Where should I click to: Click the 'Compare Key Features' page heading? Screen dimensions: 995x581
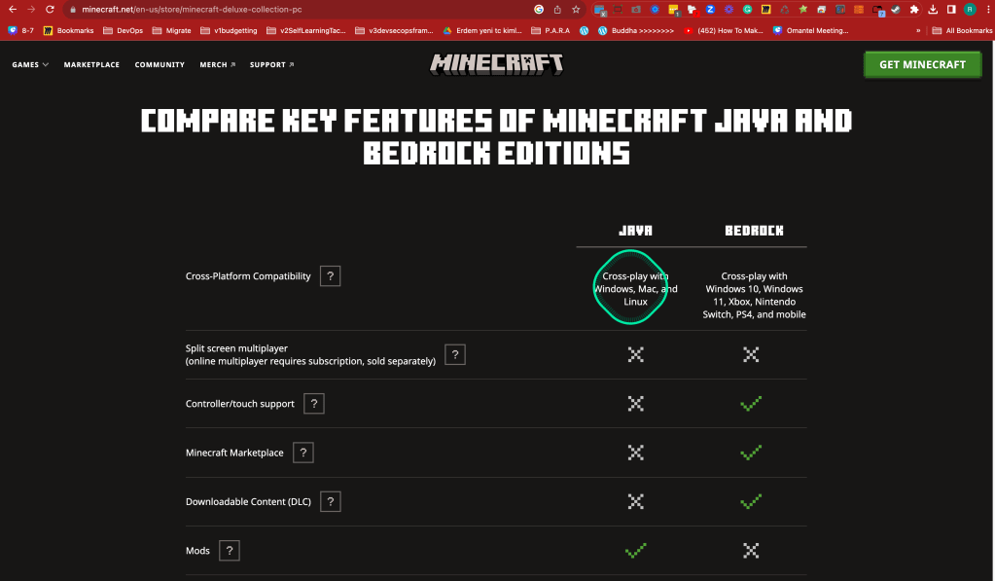[496, 136]
